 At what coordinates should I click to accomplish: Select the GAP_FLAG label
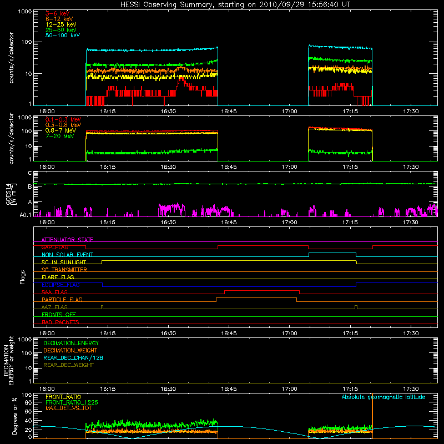pyautogui.click(x=54, y=247)
